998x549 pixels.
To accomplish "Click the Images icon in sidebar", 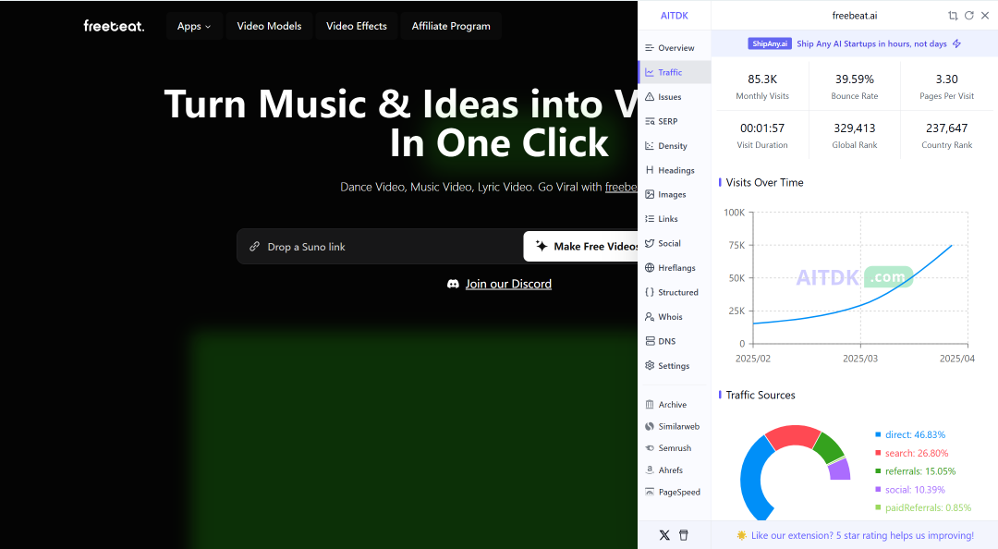I will pos(650,194).
